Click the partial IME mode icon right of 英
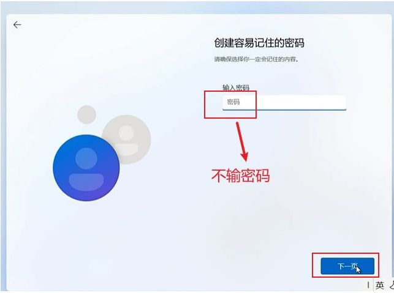The height and width of the screenshot is (293, 394). pyautogui.click(x=392, y=285)
